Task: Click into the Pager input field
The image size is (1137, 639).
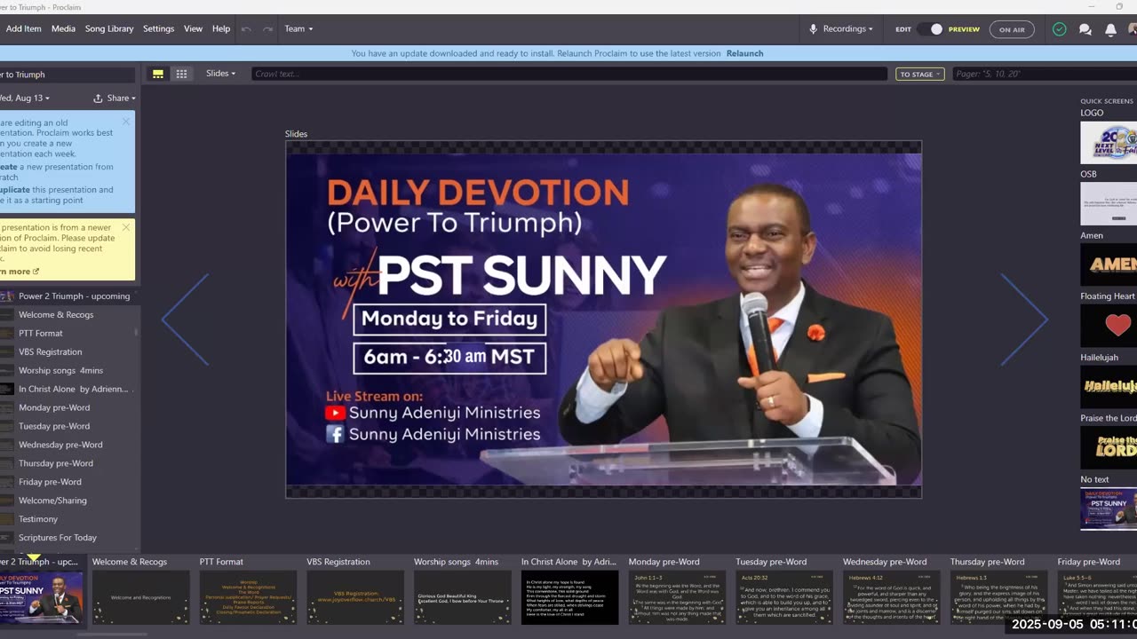Action: click(1045, 74)
